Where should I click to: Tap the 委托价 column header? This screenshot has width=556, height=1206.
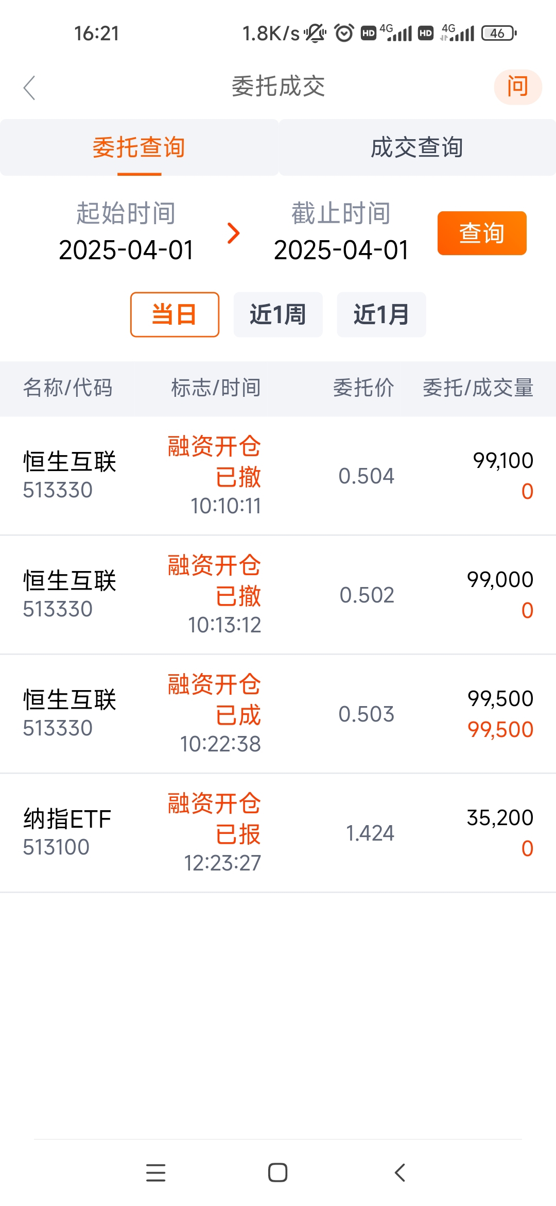[363, 388]
